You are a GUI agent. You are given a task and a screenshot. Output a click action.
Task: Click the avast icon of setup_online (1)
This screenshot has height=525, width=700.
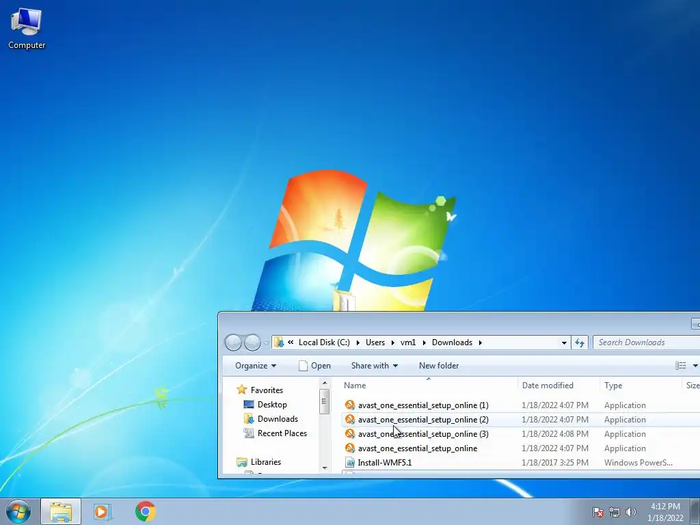[350, 405]
